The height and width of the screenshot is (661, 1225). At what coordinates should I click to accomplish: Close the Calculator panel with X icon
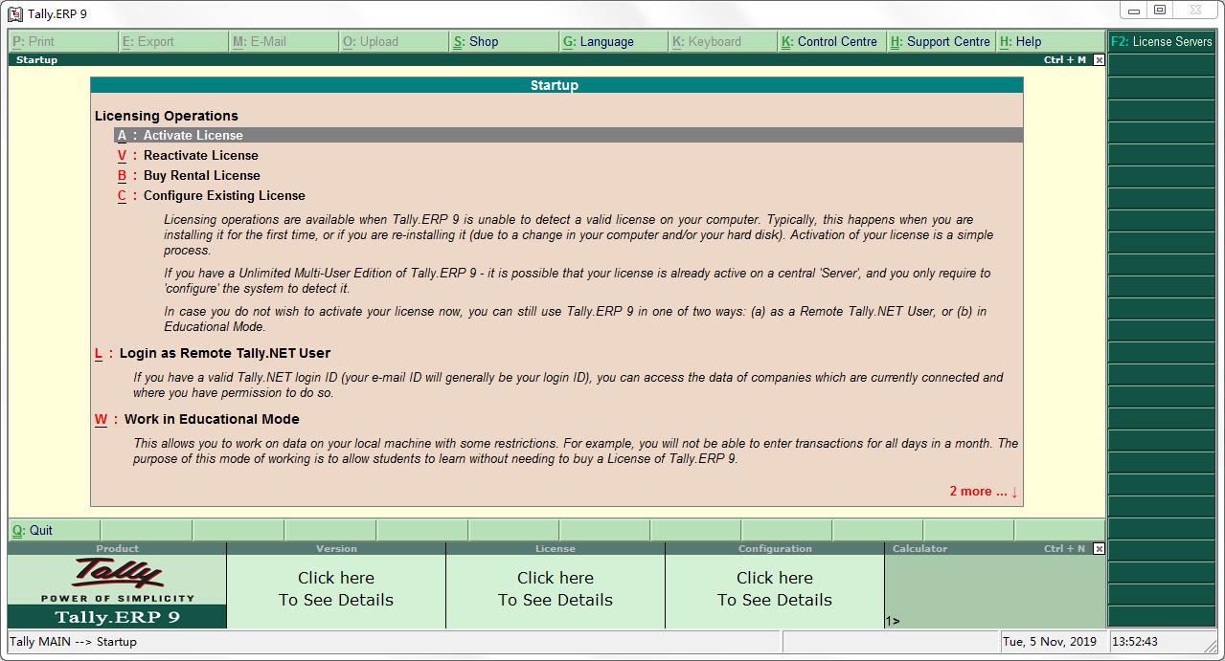coord(1099,549)
